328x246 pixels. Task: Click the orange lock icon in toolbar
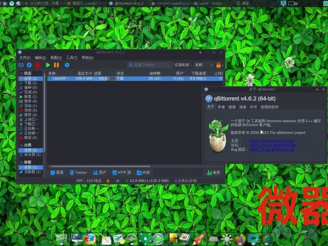[218, 65]
